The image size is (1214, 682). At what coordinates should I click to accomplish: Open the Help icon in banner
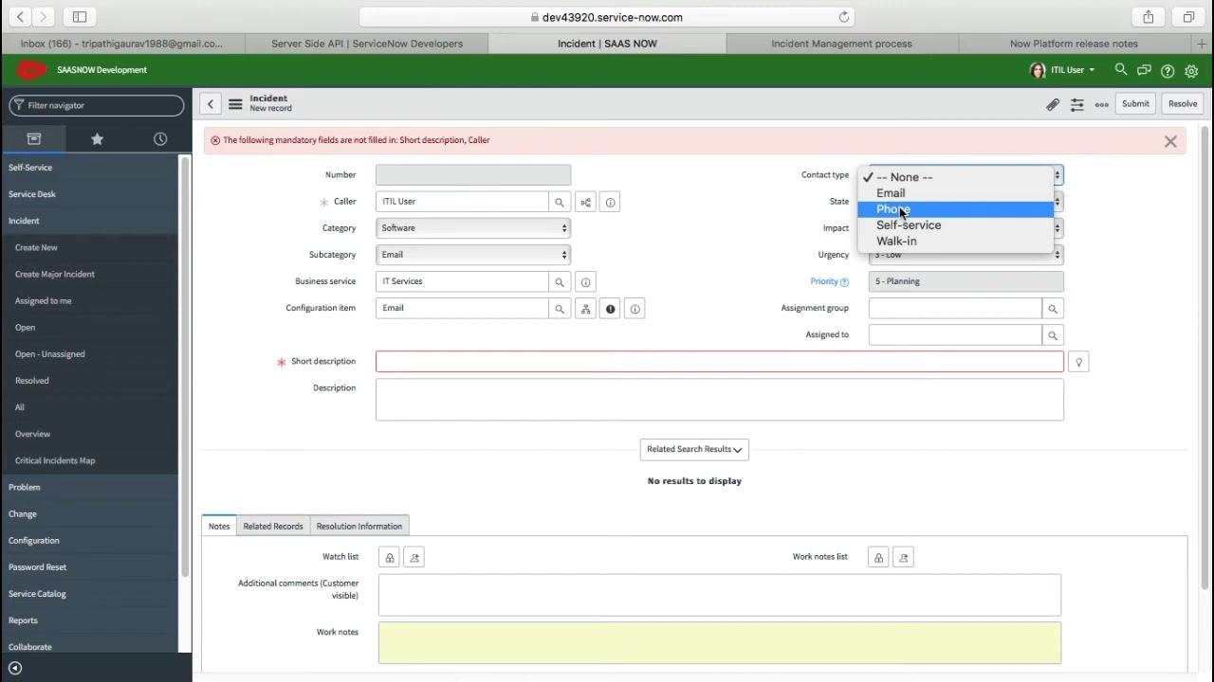(1168, 70)
